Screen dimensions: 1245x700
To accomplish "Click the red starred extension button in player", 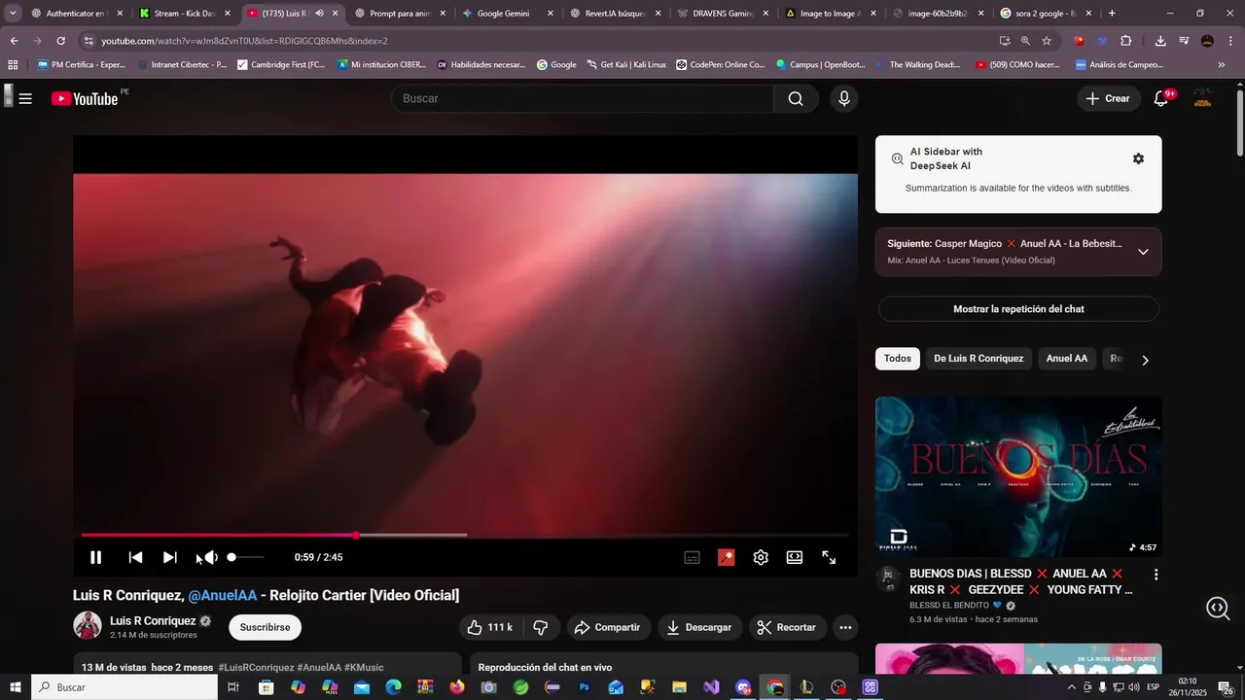I will (727, 557).
